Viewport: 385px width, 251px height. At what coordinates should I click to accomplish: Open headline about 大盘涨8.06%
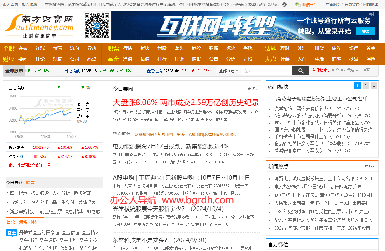click(186, 103)
